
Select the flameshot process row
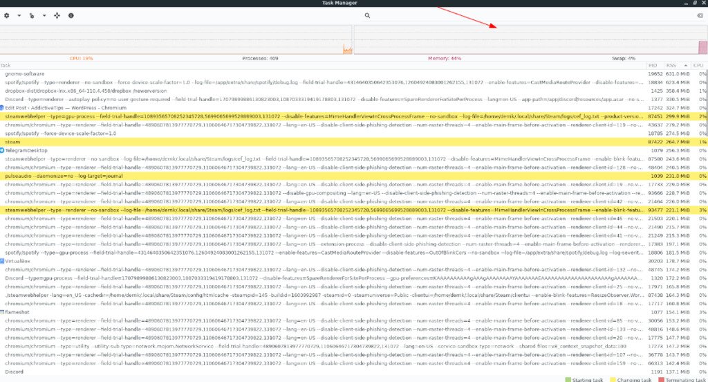(x=354, y=312)
